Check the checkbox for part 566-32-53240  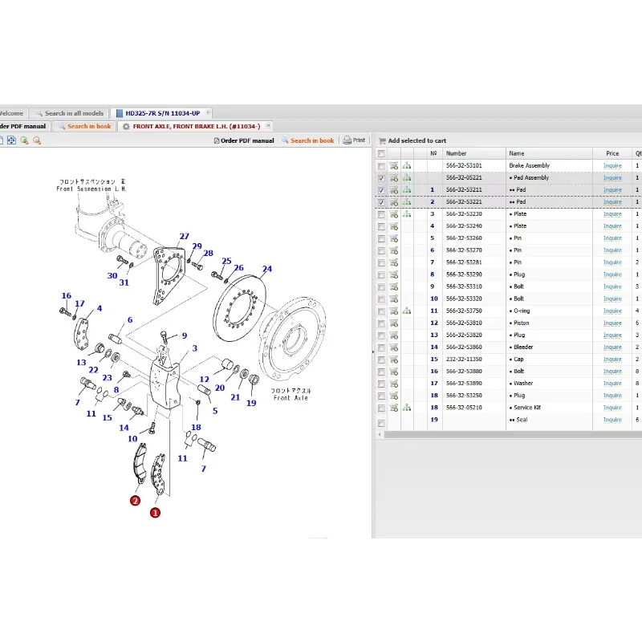[381, 226]
